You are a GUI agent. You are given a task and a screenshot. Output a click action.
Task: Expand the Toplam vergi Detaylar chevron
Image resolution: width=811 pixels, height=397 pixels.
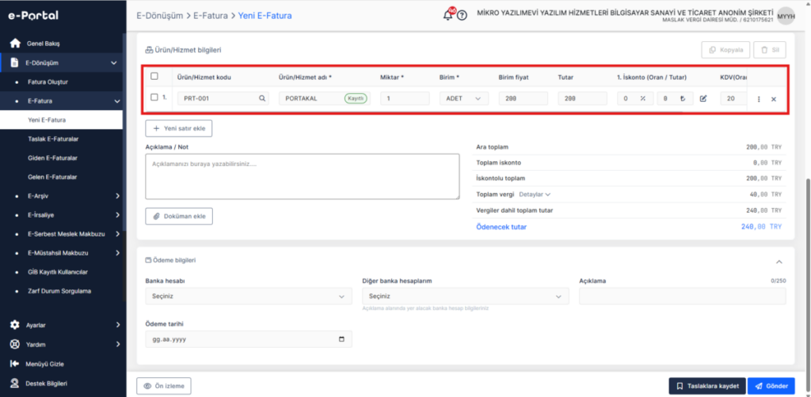coord(548,195)
